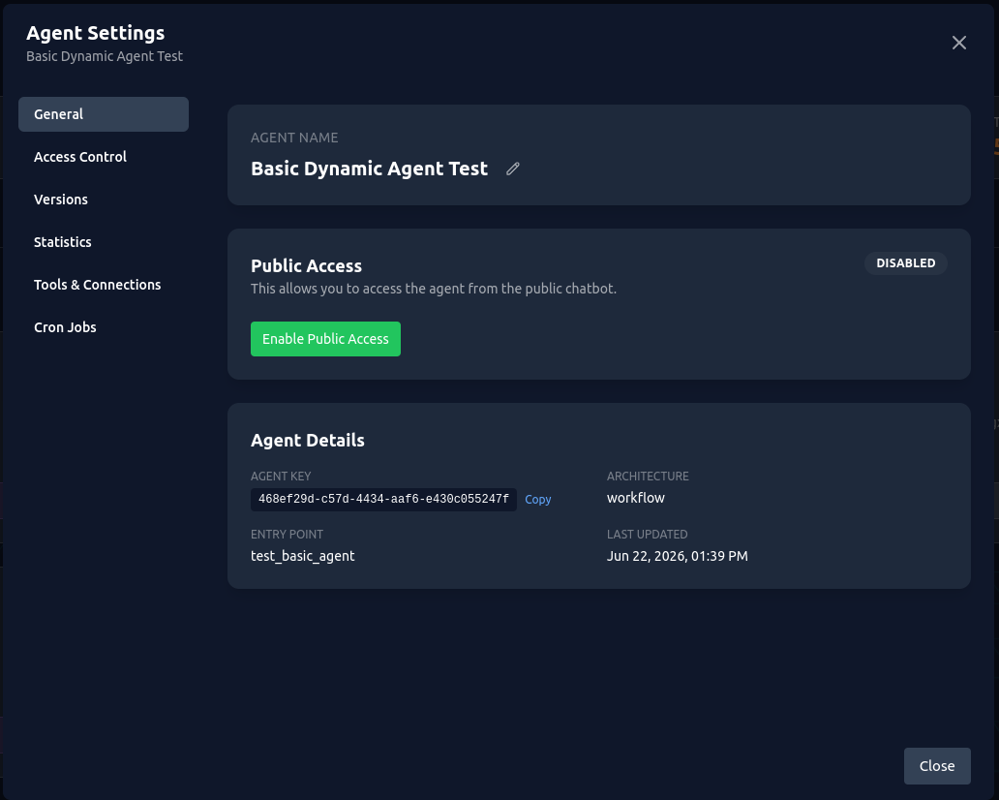Open the General settings tab

(104, 114)
